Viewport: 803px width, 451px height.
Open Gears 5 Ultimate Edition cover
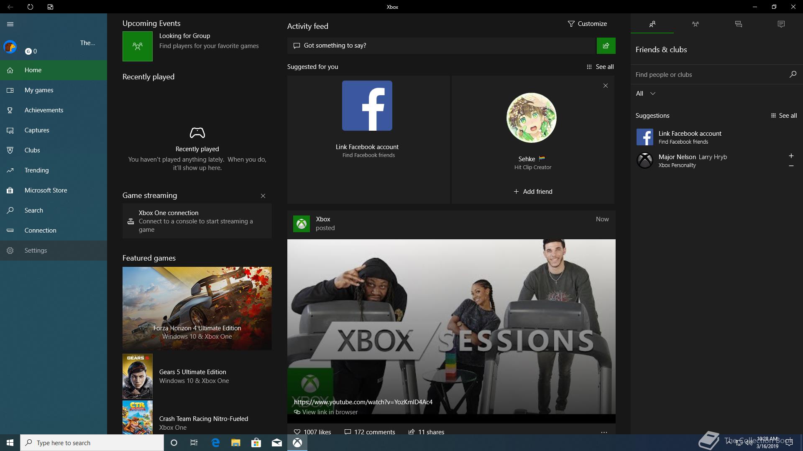click(x=138, y=376)
